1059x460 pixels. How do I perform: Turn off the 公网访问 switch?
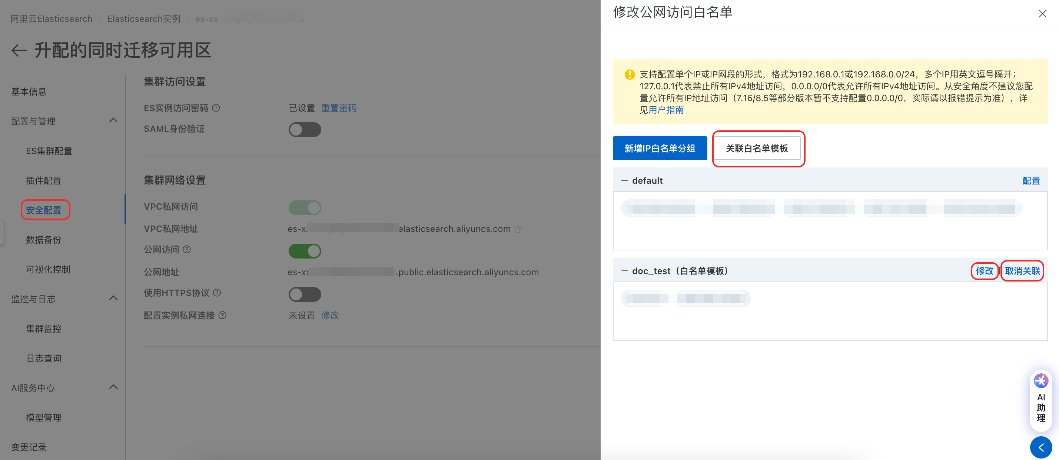pyautogui.click(x=305, y=251)
